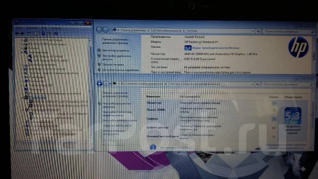Open Настройка удаленного доступа link
318x179 pixels.
(117, 58)
